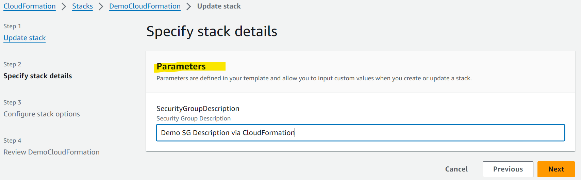Select Step 4 Review DemoCloudFormation
The width and height of the screenshot is (581, 180).
[x=52, y=152]
